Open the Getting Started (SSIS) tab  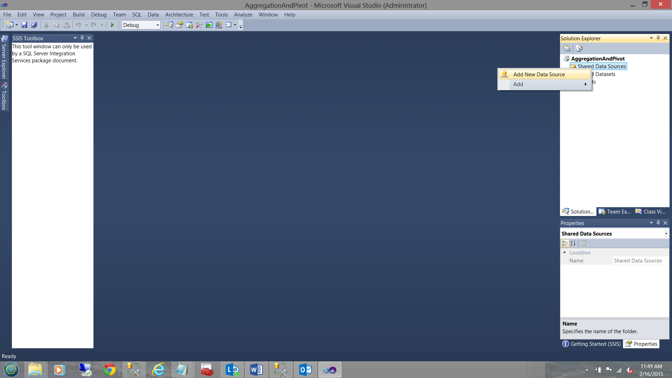591,344
